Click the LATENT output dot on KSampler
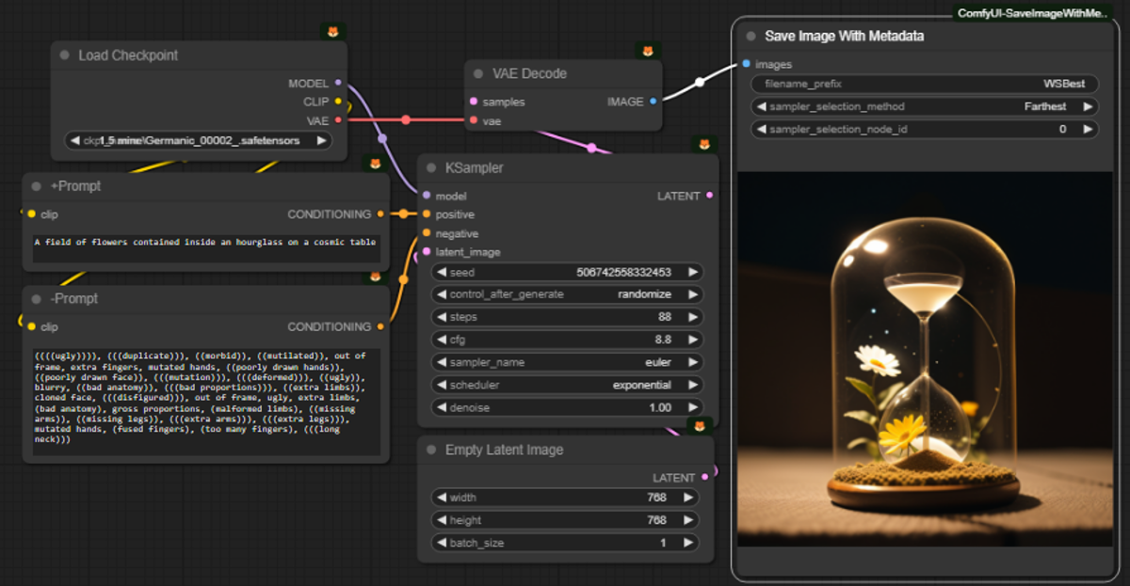The width and height of the screenshot is (1130, 586). click(709, 196)
